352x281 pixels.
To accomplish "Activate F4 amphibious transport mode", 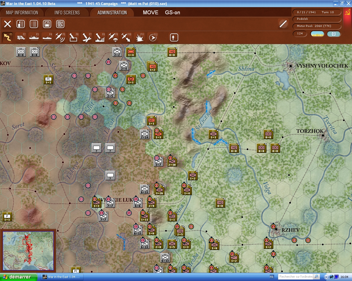I will pyautogui.click(x=47, y=37).
